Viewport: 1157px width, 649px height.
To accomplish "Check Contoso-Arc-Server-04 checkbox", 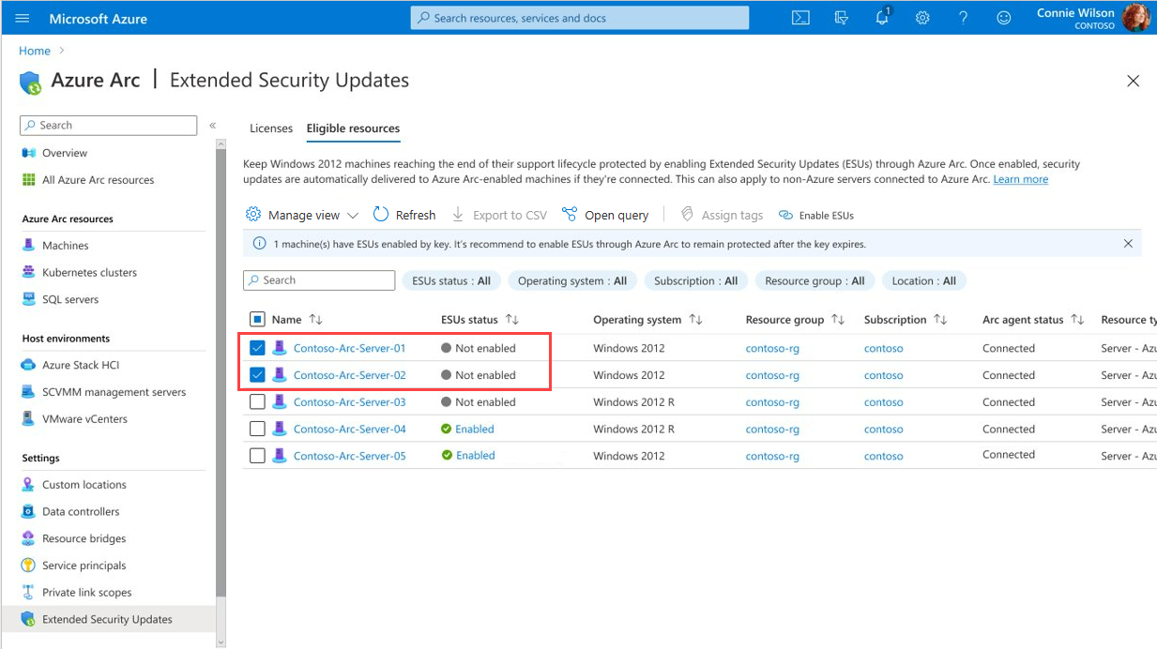I will pos(257,429).
